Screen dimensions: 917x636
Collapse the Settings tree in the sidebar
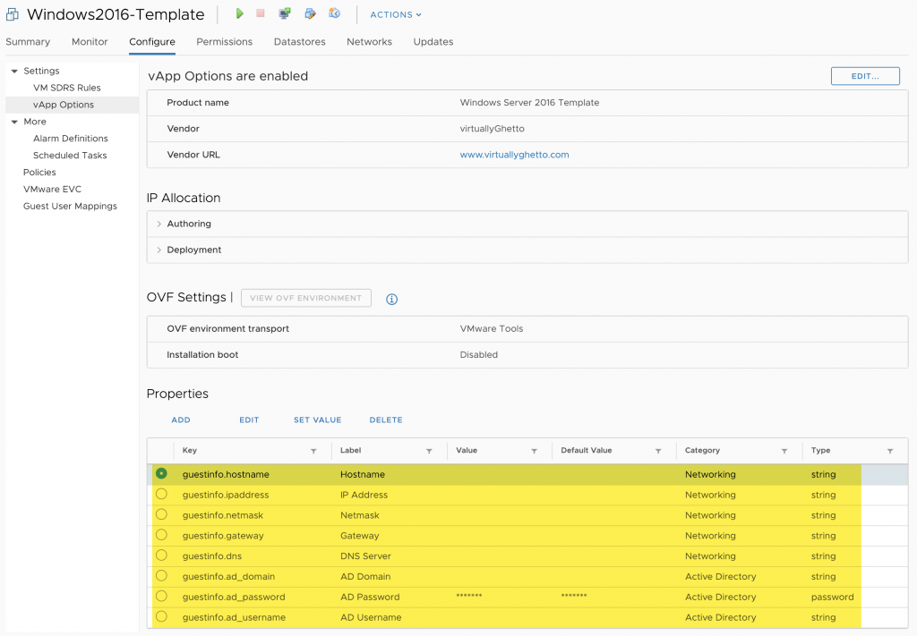click(14, 71)
